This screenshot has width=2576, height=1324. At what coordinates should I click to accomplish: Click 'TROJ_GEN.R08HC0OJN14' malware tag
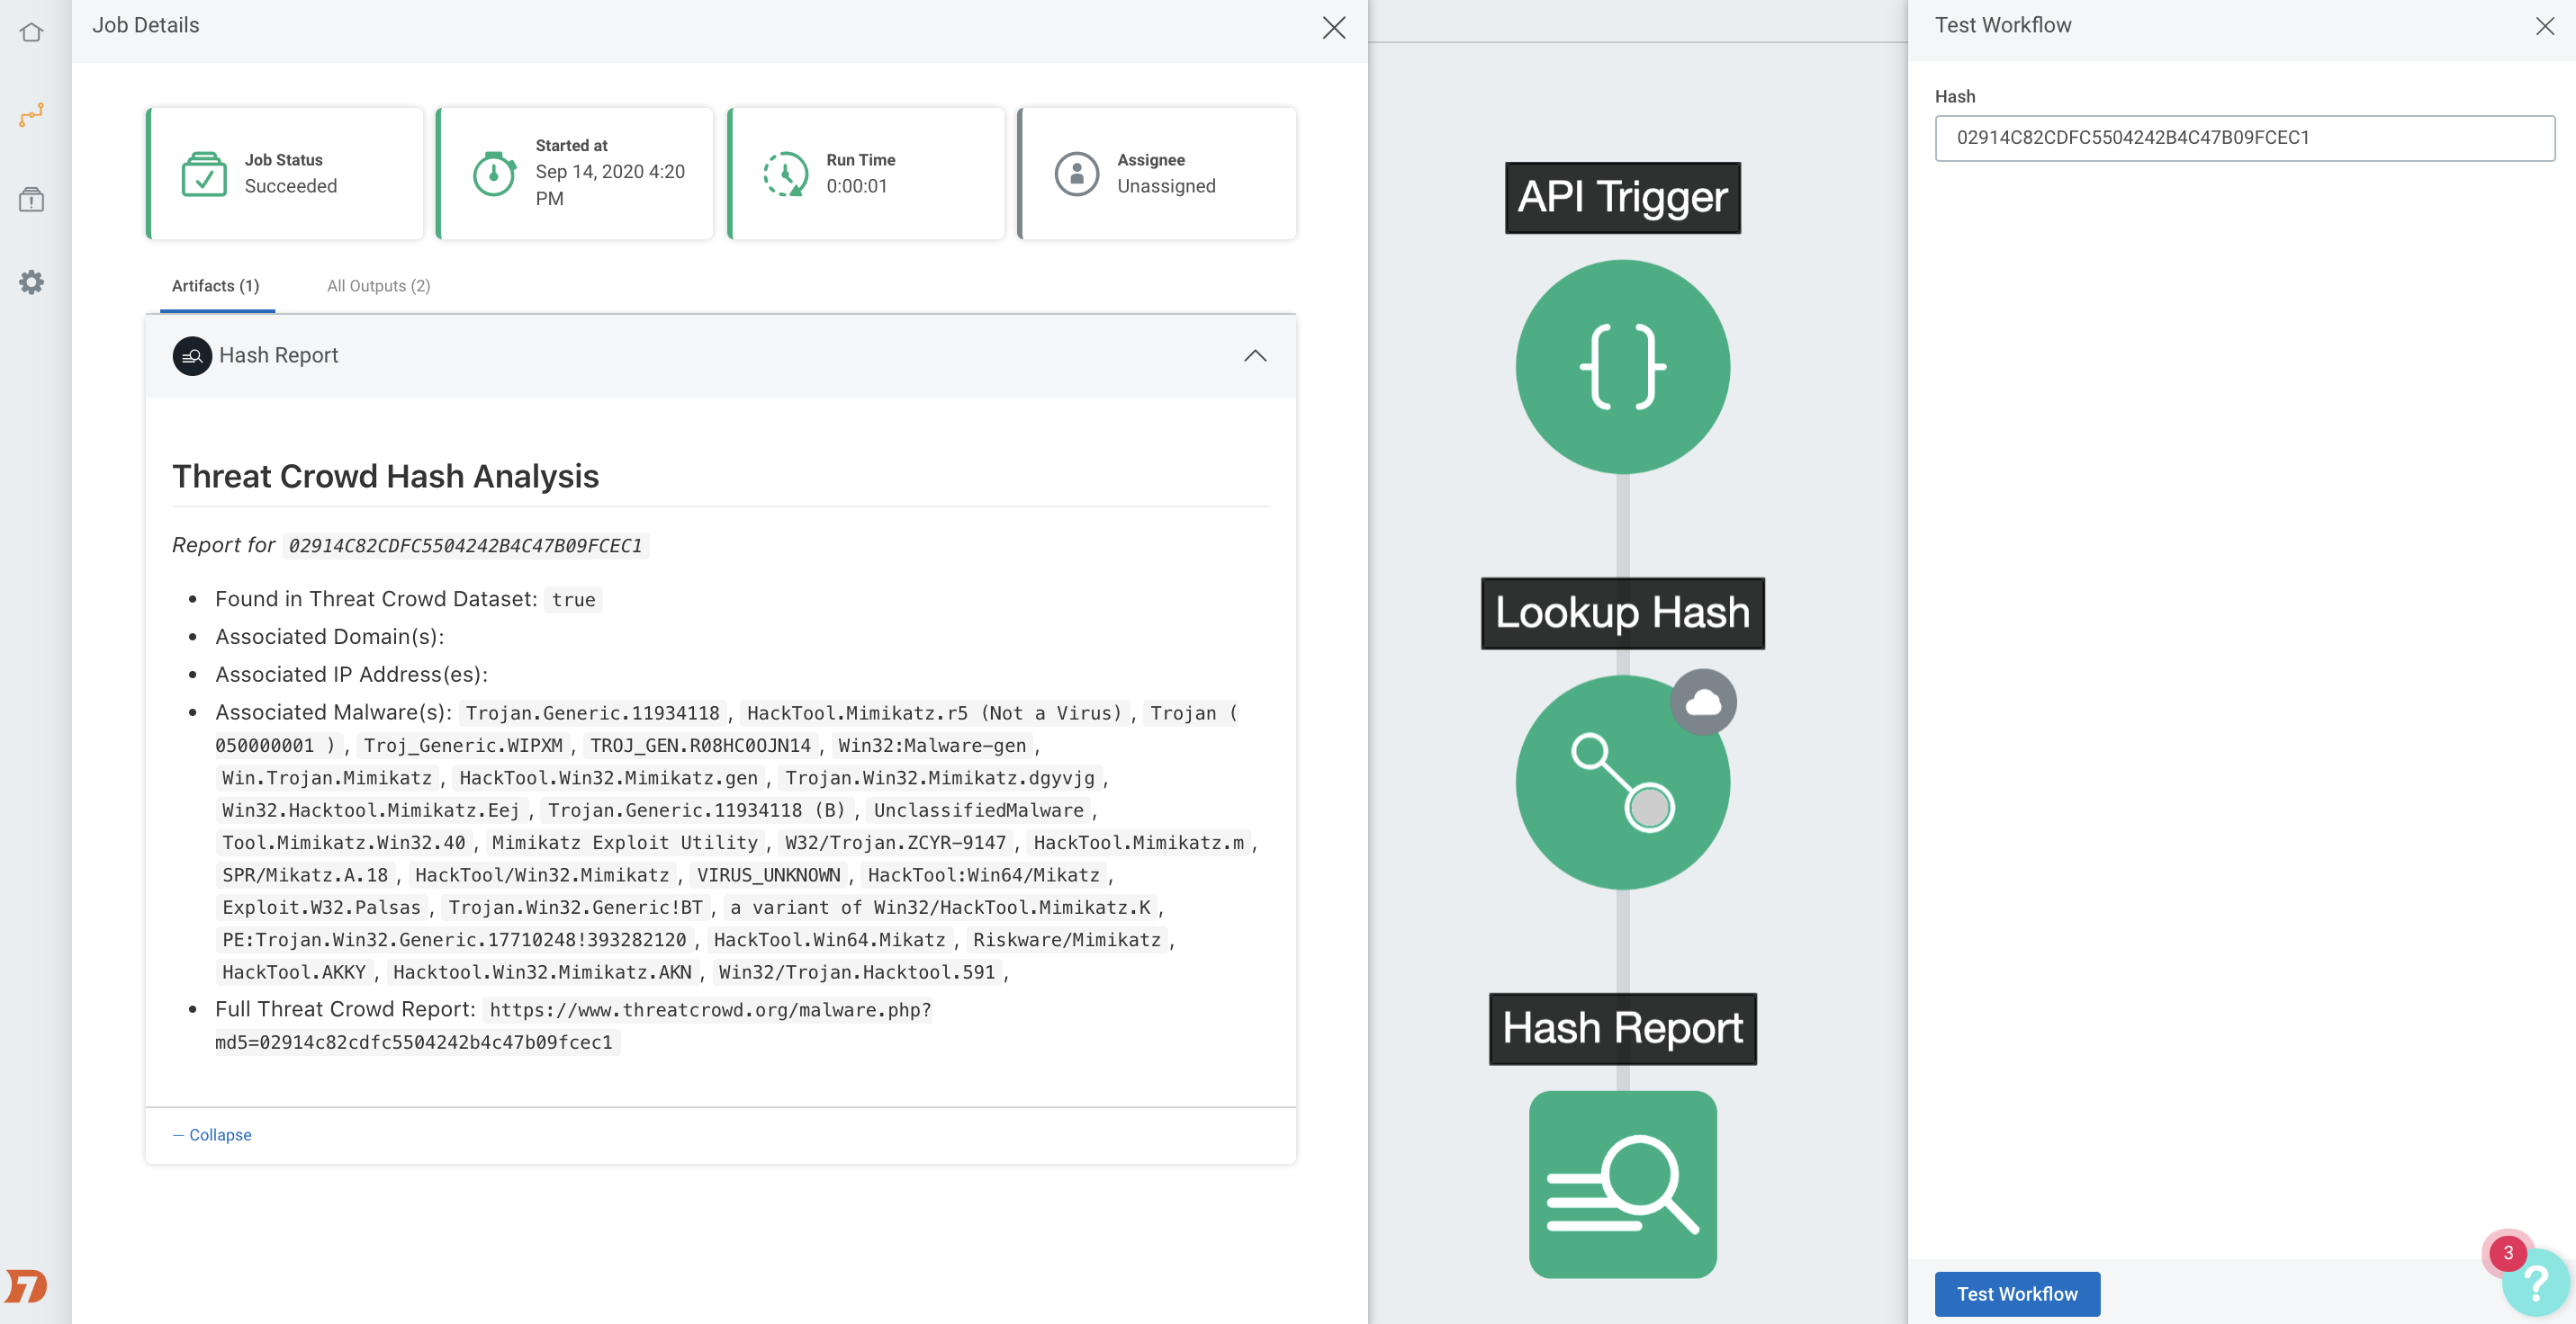coord(700,746)
